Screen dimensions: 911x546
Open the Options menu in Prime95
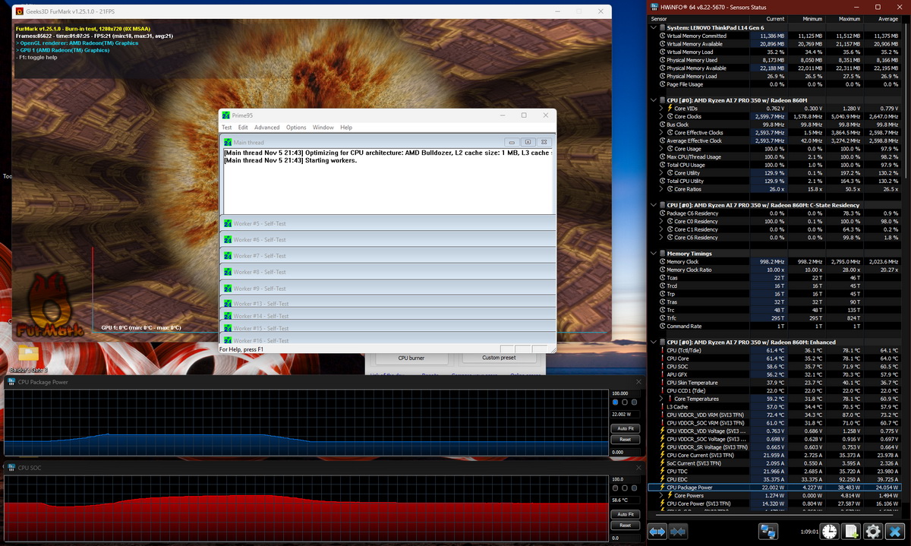coord(296,128)
